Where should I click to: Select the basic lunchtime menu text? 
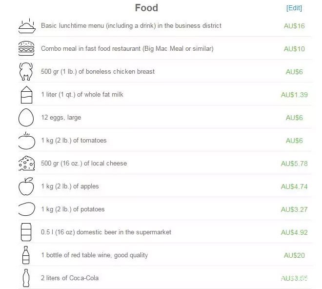tap(131, 26)
